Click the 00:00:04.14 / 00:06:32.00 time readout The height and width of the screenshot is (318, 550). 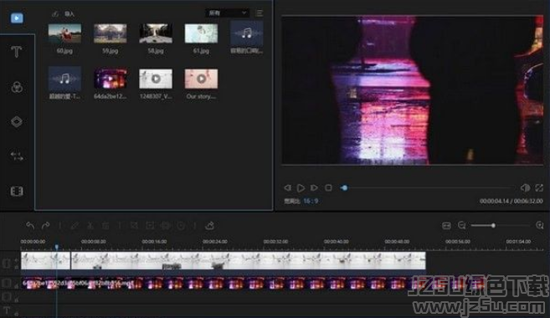coord(511,201)
